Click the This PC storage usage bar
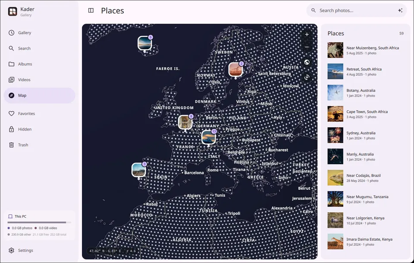This screenshot has width=414, height=263. point(39,222)
